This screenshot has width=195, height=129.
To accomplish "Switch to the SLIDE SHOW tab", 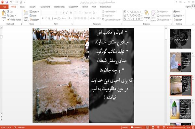I will click(x=73, y=7).
